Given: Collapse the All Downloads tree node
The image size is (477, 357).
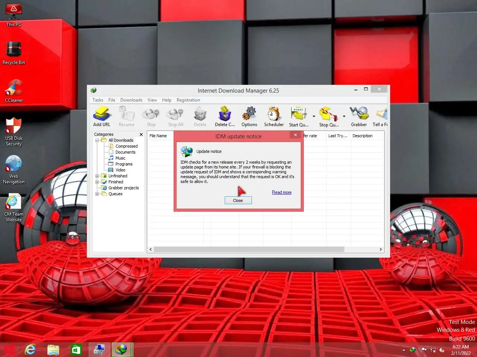Looking at the screenshot, I should pos(97,140).
